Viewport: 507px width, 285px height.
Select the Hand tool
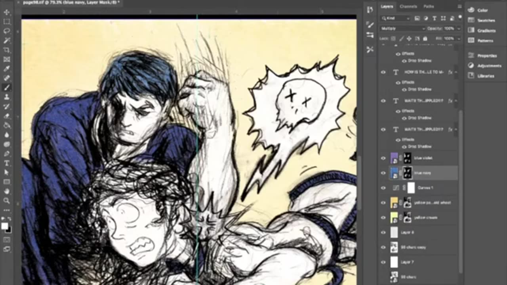tap(7, 192)
